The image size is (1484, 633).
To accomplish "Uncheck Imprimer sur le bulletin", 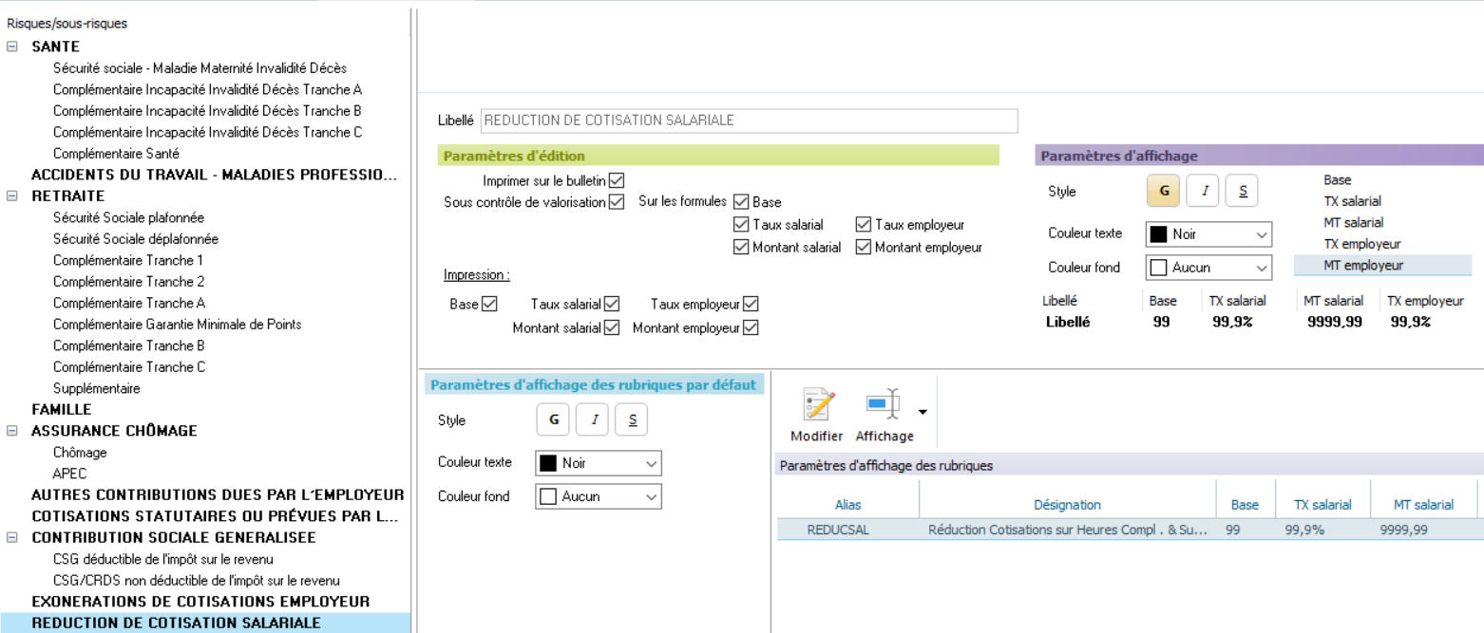I will click(x=617, y=180).
